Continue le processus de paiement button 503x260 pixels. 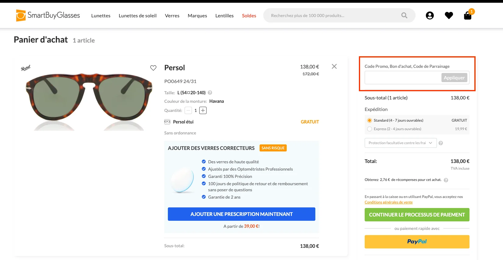417,215
